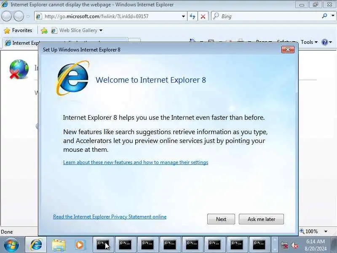Open the Internet Explorer Privacy Statement link
Image resolution: width=337 pixels, height=253 pixels.
pyautogui.click(x=110, y=217)
